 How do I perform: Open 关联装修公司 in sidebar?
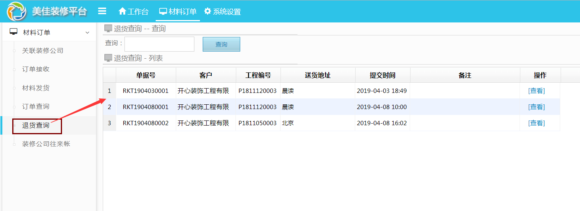(x=43, y=51)
